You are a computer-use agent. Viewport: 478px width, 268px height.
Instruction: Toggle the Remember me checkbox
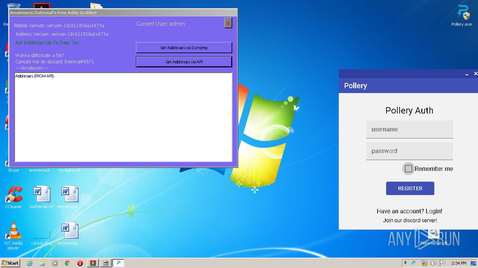point(409,169)
